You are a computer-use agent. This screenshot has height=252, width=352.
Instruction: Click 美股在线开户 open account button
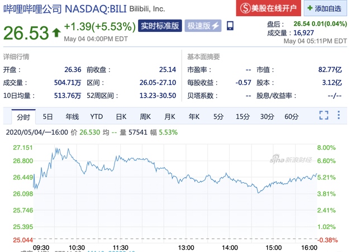tap(267, 8)
